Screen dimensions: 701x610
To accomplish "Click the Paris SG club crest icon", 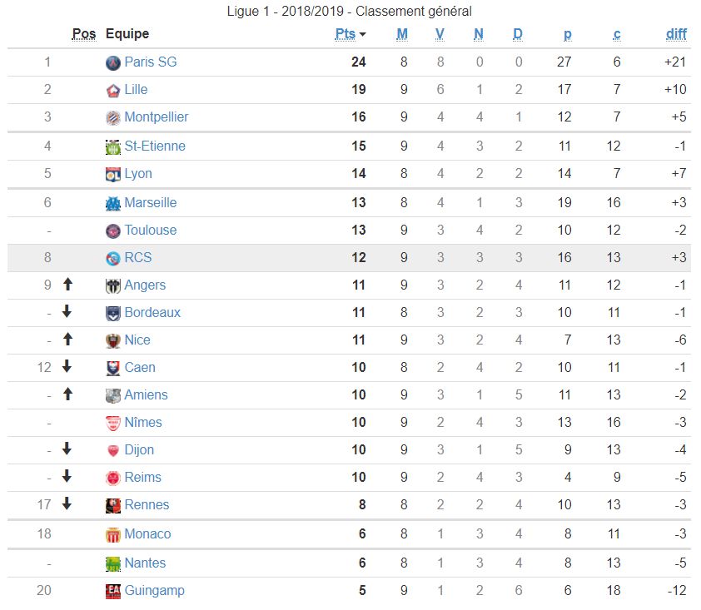I will coord(113,62).
